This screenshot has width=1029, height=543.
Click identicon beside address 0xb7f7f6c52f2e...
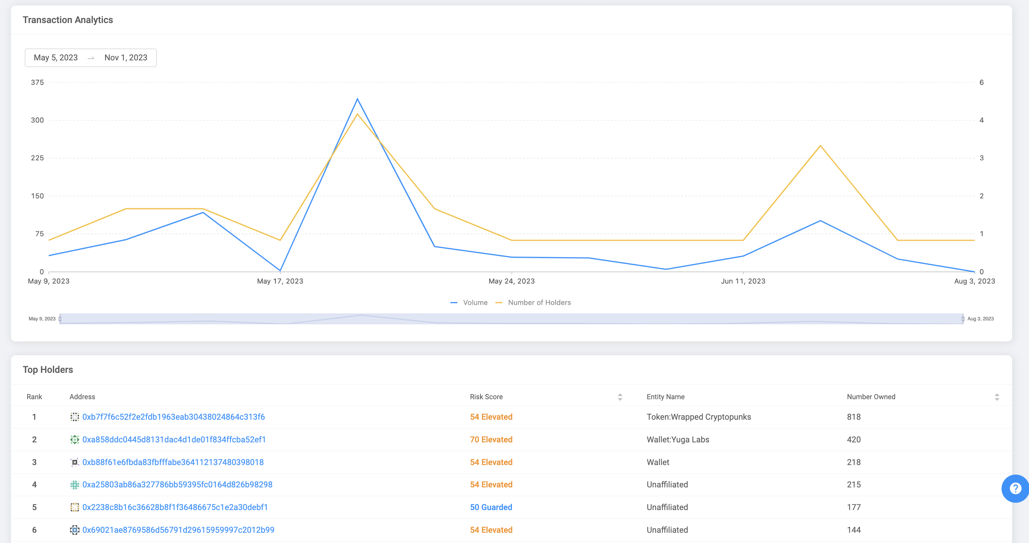pos(75,417)
